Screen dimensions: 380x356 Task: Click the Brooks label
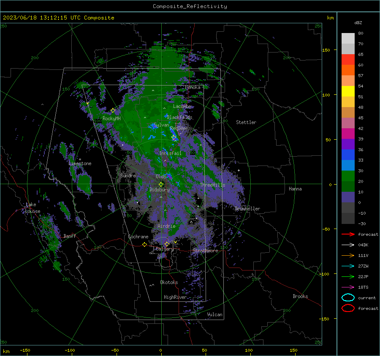300,296
